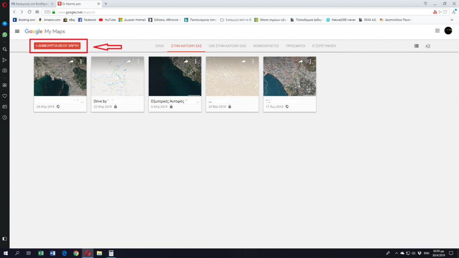Open Excel from the Windows taskbar
Viewport: 459px width, 258px height.
click(40, 253)
